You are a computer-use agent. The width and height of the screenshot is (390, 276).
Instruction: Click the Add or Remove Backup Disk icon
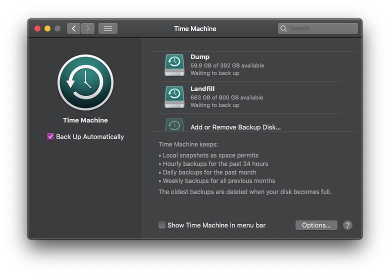pos(174,124)
